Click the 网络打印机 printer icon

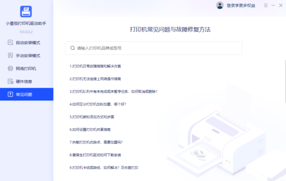(10, 69)
